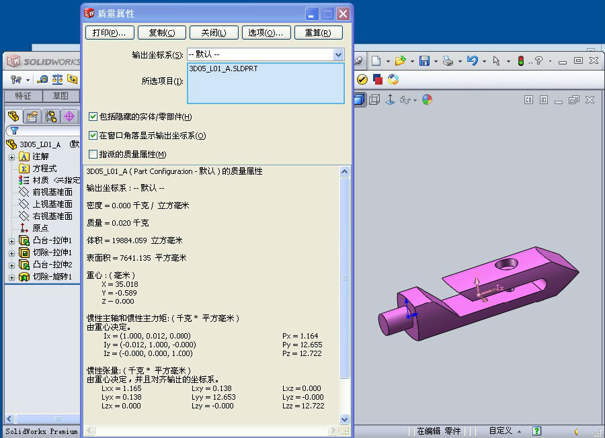Open the PropertyManager tab icon
The width and height of the screenshot is (605, 438).
click(x=32, y=116)
